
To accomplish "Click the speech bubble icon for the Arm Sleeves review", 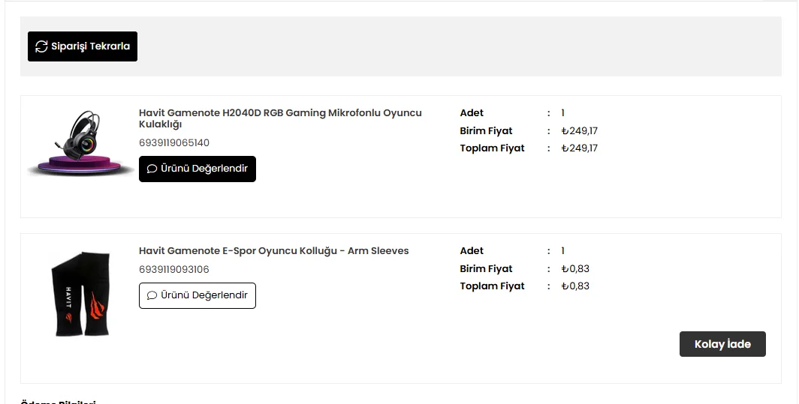I will click(x=152, y=295).
